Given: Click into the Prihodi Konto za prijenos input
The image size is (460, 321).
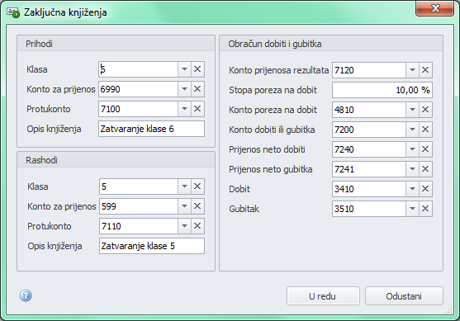Looking at the screenshot, I should [138, 89].
